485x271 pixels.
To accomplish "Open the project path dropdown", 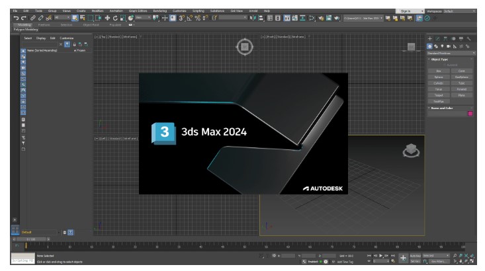I will pos(363,19).
